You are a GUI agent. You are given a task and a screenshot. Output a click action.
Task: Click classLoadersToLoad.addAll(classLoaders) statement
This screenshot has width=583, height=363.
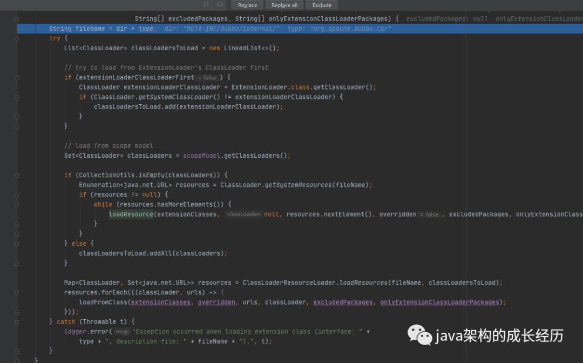[153, 253]
